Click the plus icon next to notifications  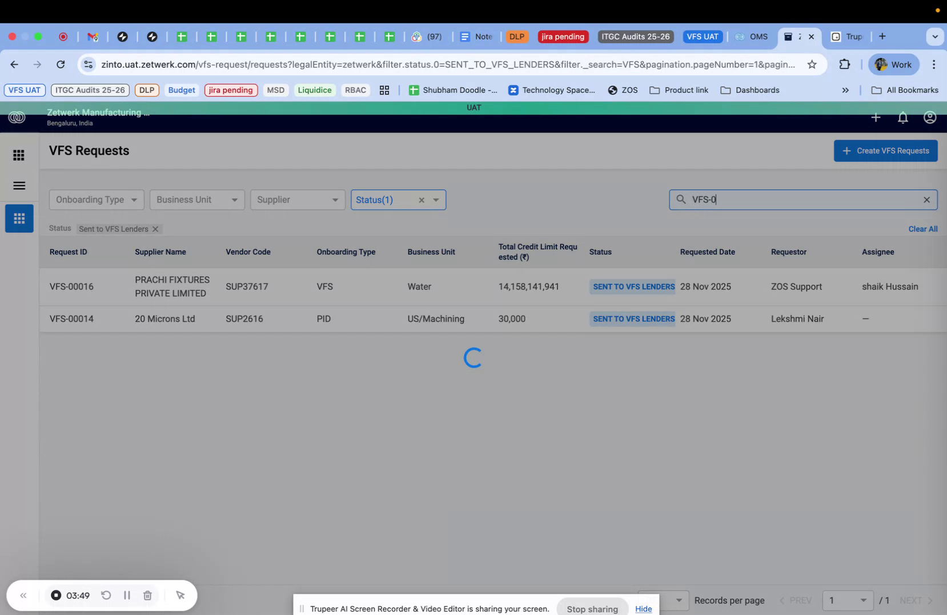coord(876,118)
